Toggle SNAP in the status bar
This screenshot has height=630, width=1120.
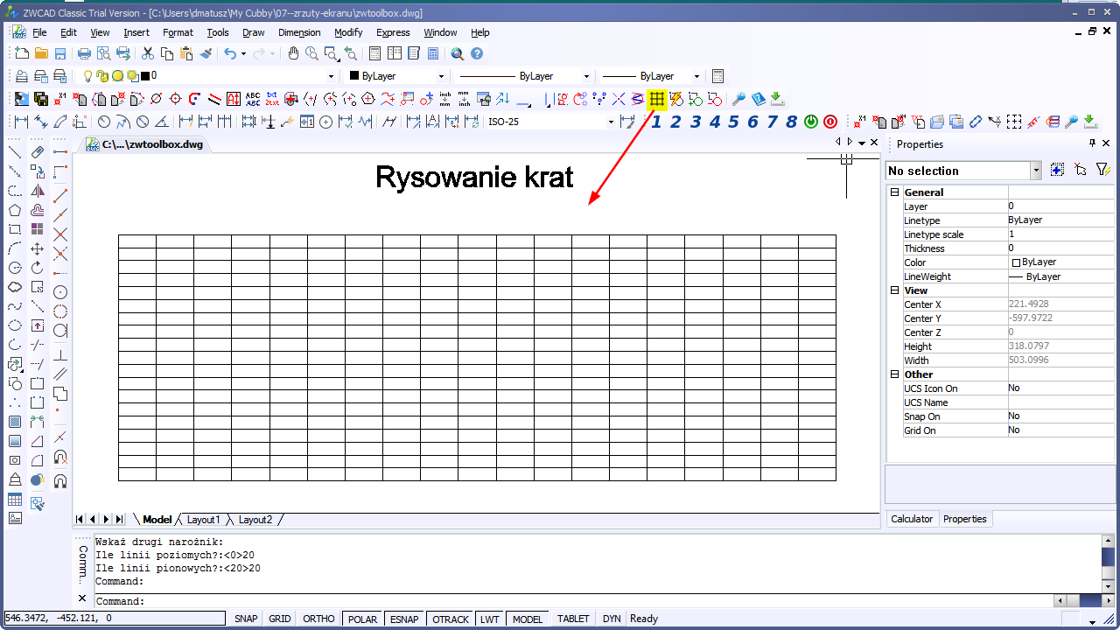(246, 619)
